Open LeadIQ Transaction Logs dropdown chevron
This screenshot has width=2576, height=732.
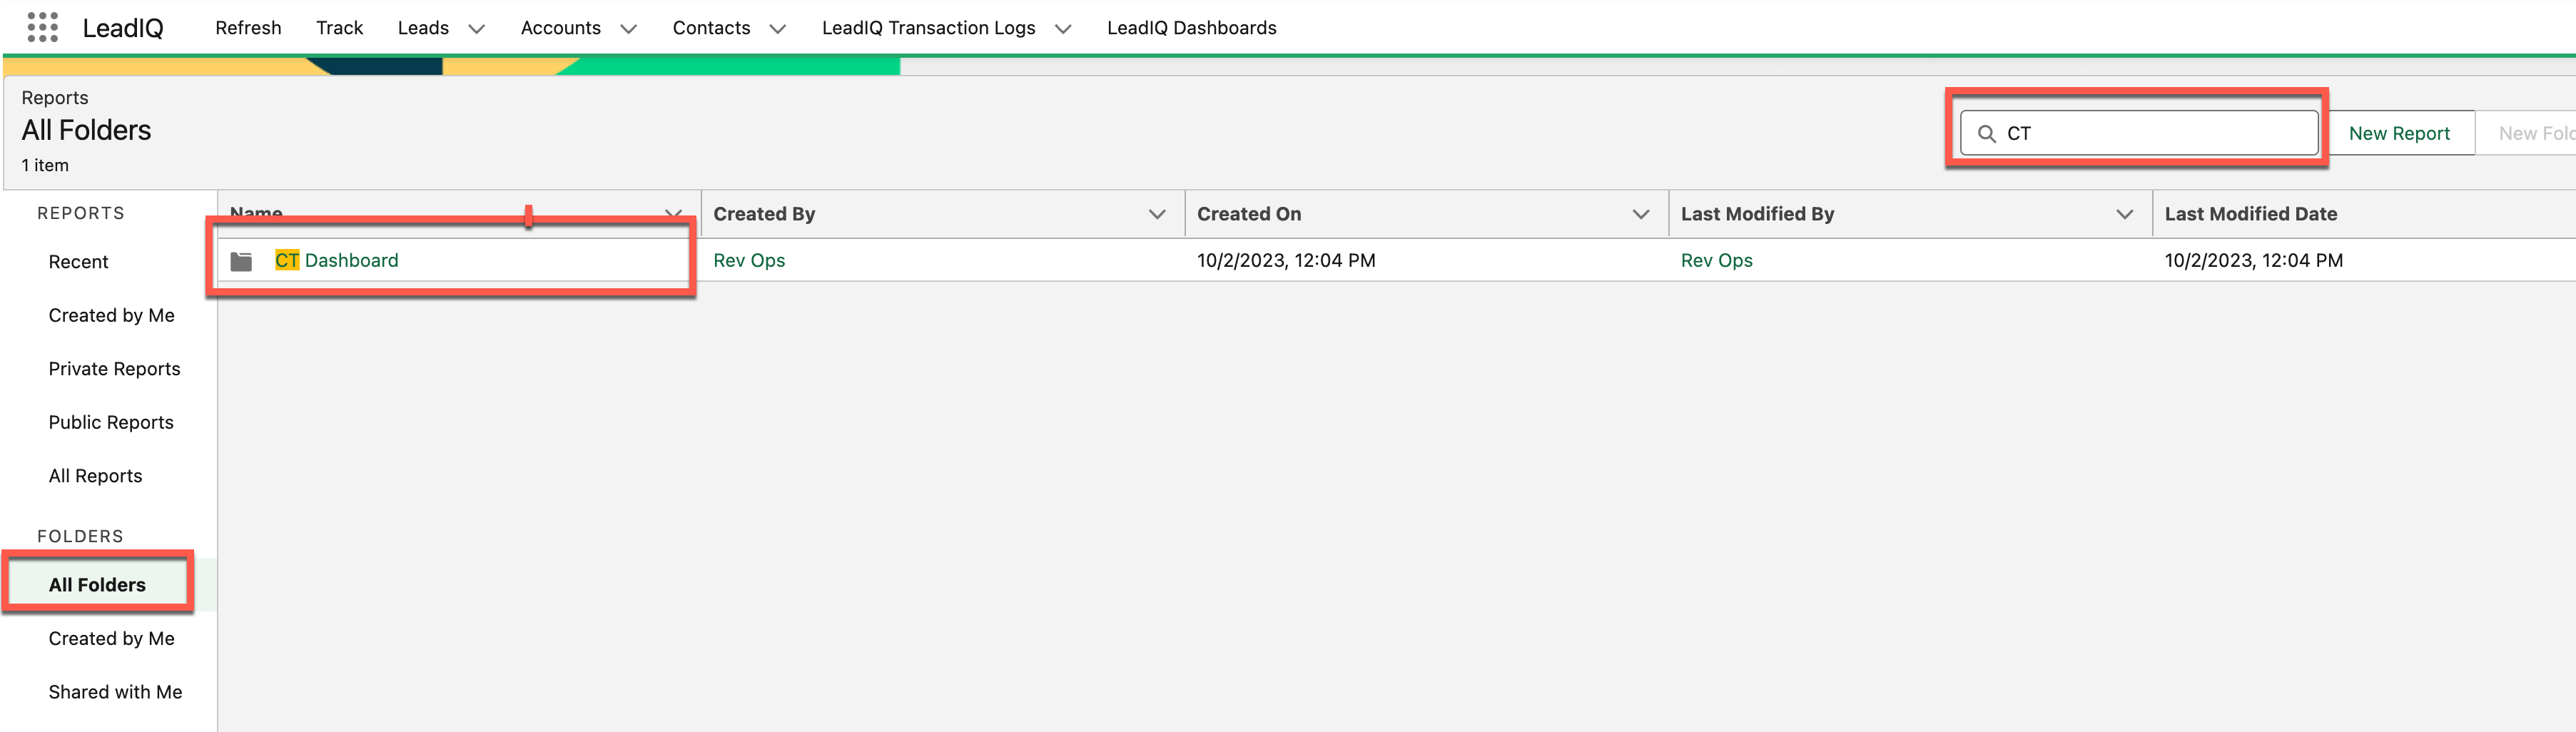(1063, 29)
